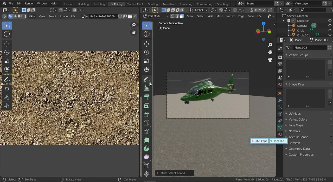
Task: Click the pan hand icon in UV editor
Action: coord(133,32)
